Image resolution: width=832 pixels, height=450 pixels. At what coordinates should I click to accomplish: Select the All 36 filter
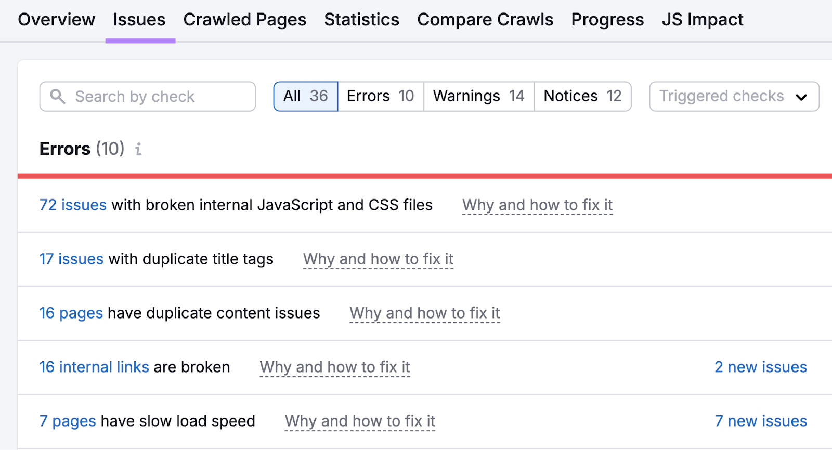tap(305, 96)
